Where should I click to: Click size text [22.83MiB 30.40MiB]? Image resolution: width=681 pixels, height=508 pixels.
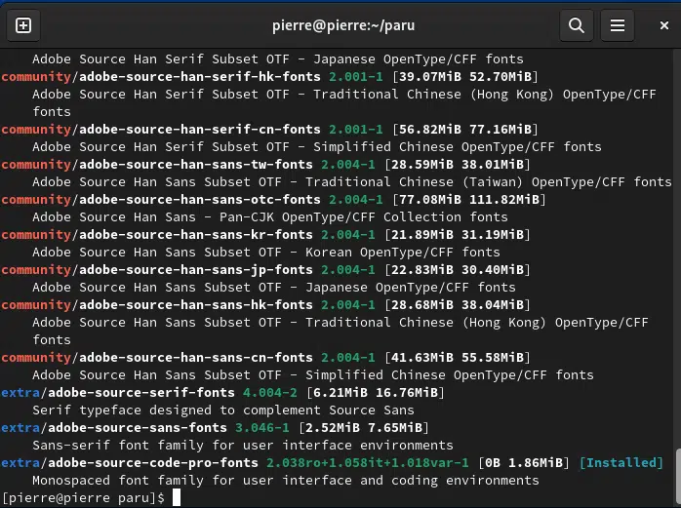click(458, 270)
